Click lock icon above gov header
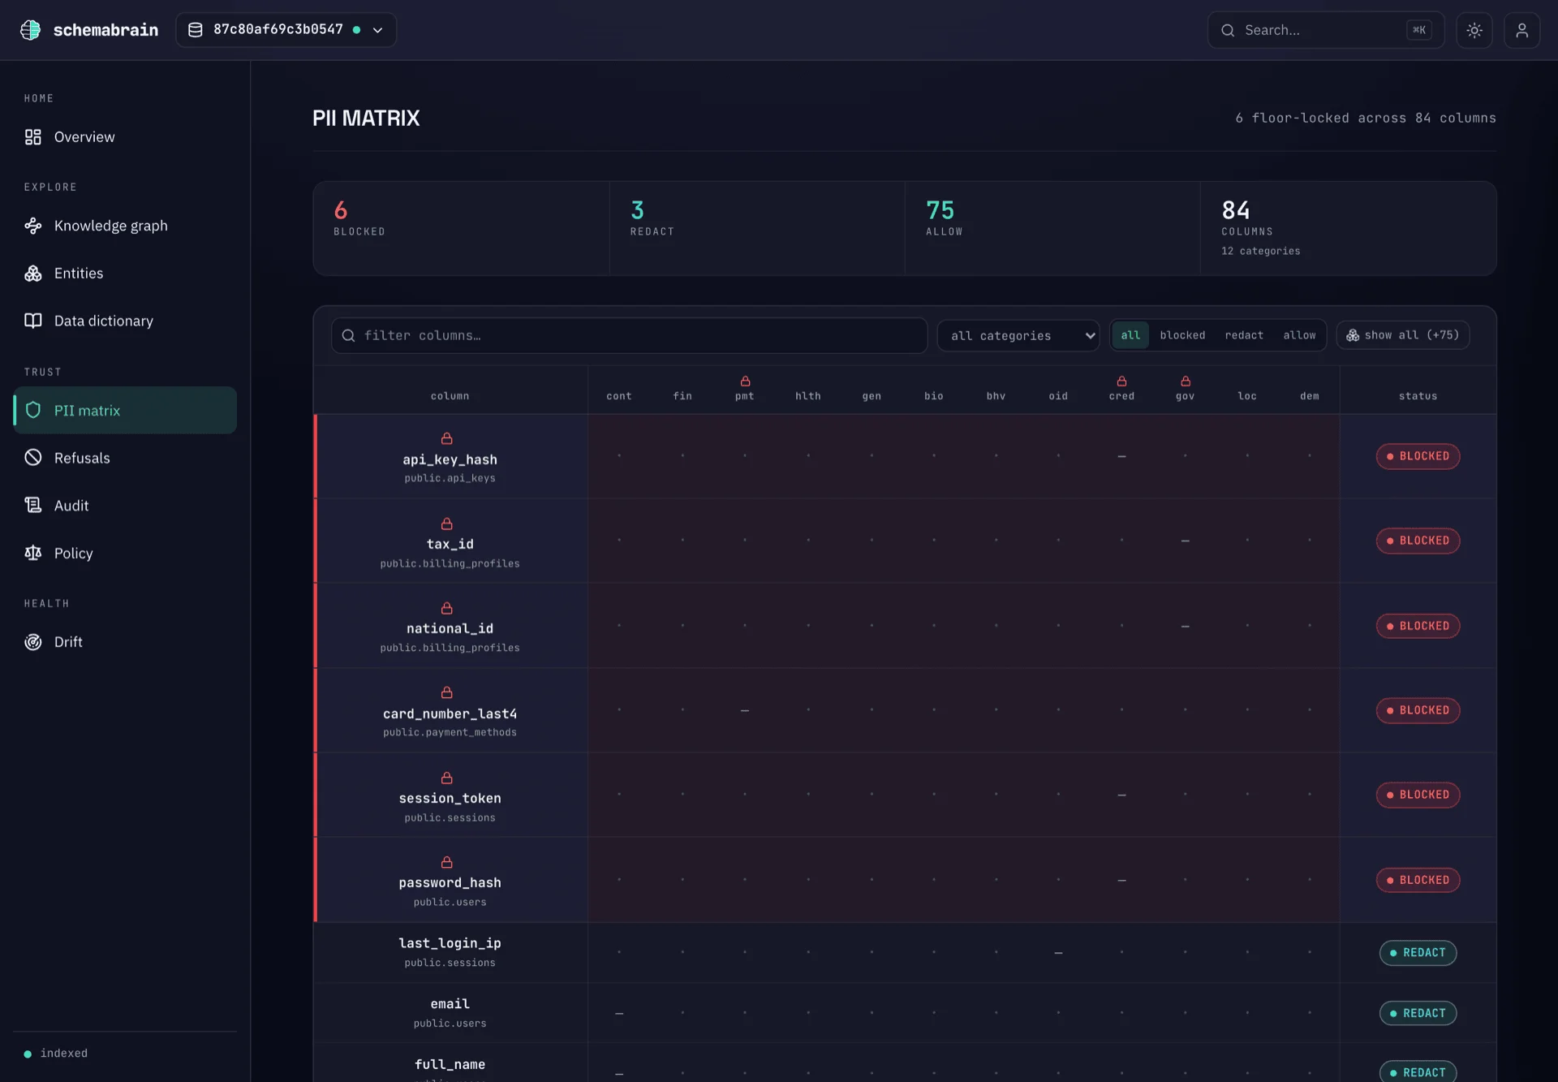 point(1185,382)
